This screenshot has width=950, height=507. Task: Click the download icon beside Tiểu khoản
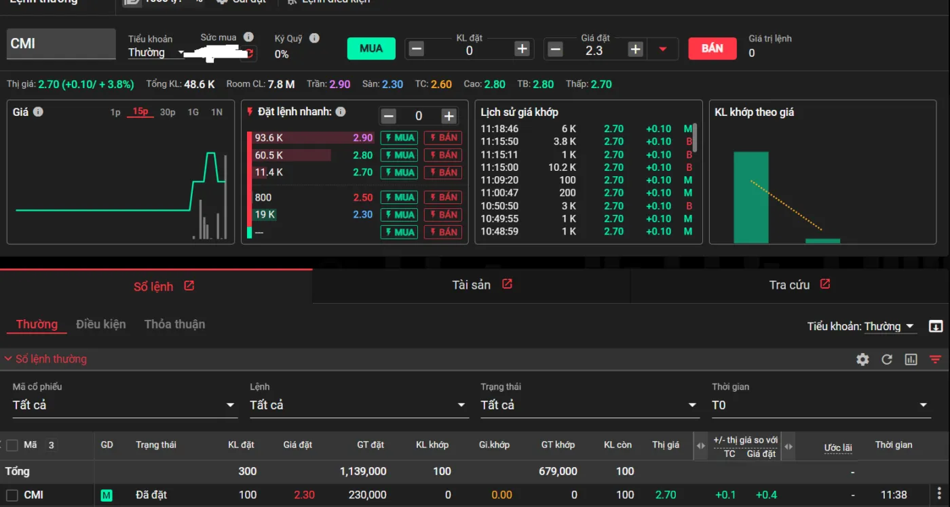[x=936, y=327]
